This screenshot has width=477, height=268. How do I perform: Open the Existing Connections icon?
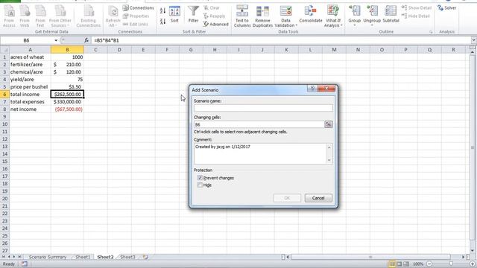(89, 16)
